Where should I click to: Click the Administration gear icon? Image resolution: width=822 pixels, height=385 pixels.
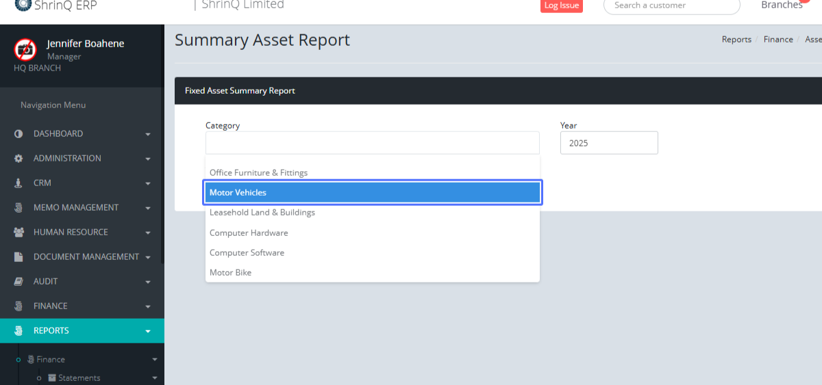point(18,159)
